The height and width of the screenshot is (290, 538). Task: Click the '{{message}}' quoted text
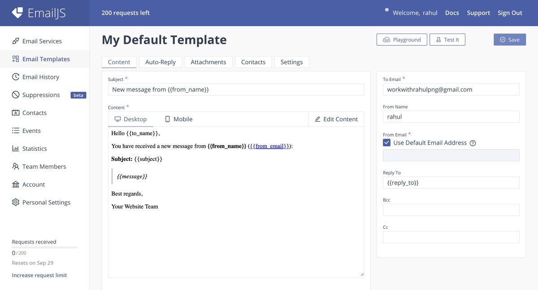point(132,176)
